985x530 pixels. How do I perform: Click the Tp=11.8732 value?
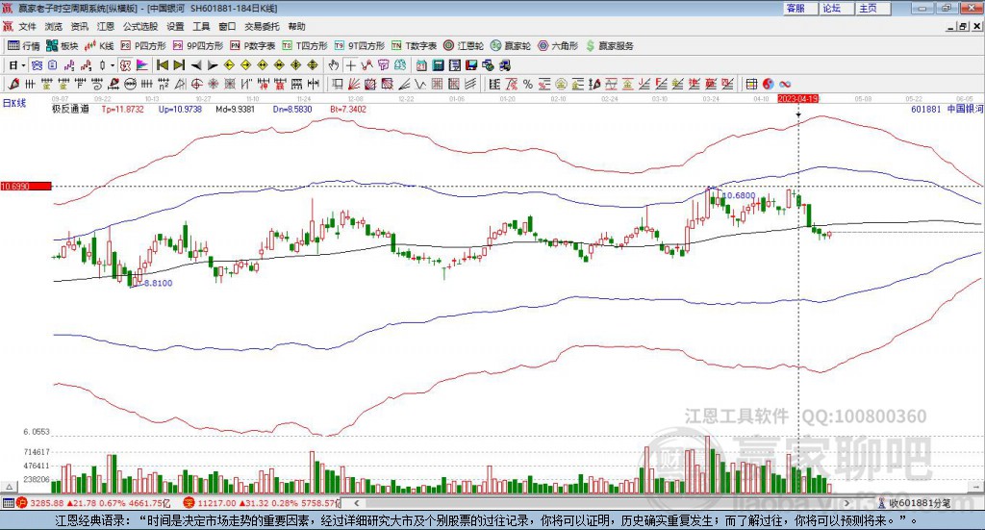pos(122,109)
